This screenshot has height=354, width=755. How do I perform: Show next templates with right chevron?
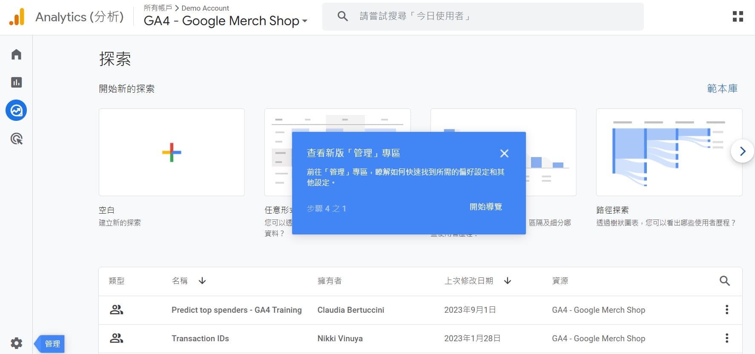pyautogui.click(x=743, y=151)
